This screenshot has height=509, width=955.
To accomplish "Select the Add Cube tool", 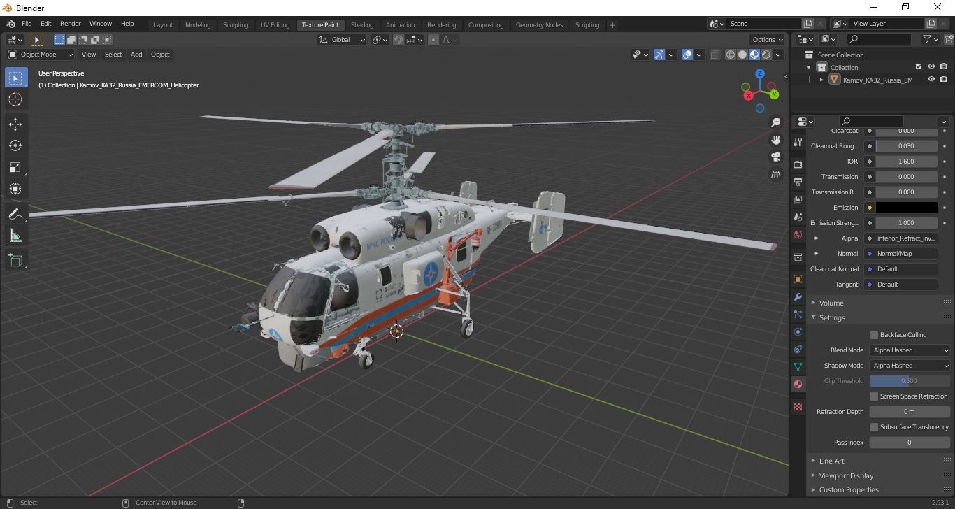I will point(15,261).
